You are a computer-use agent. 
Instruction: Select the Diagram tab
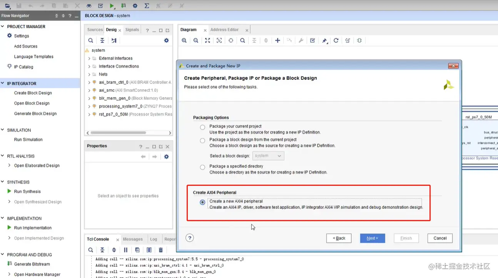click(189, 30)
